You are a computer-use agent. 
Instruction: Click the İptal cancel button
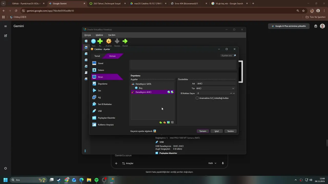click(x=217, y=131)
